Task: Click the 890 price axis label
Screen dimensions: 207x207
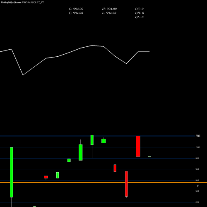Action: [x=197, y=202]
